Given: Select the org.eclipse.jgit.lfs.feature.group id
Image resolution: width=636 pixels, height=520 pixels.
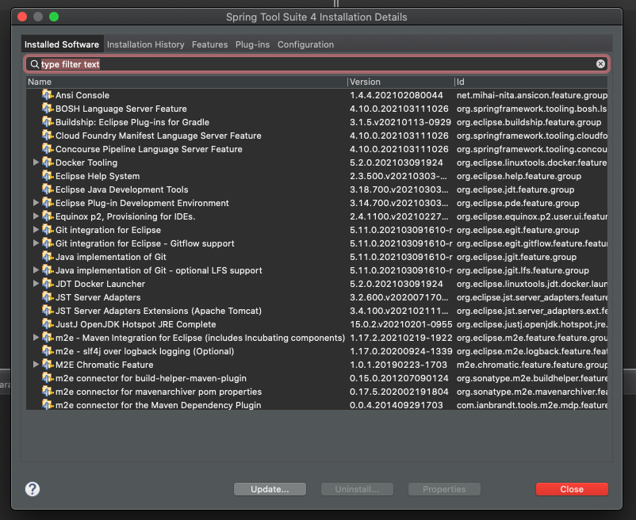Looking at the screenshot, I should 523,270.
